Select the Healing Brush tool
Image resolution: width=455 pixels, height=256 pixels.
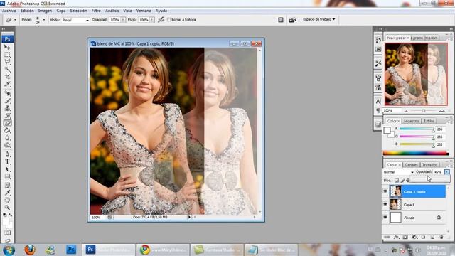click(x=8, y=93)
